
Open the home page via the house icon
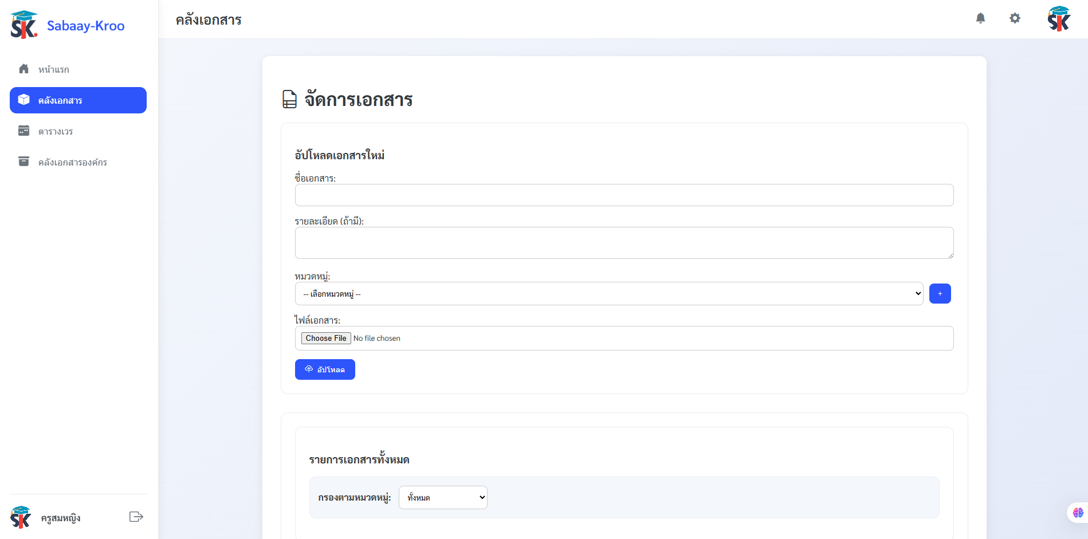click(x=23, y=68)
